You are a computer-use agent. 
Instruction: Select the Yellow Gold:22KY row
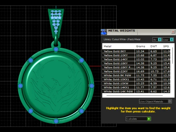pyautogui.click(x=136, y=71)
